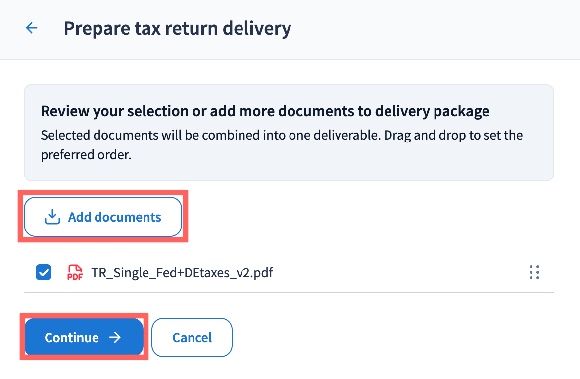The image size is (580, 379).
Task: Click the download icon in Add documents
Action: coord(52,217)
